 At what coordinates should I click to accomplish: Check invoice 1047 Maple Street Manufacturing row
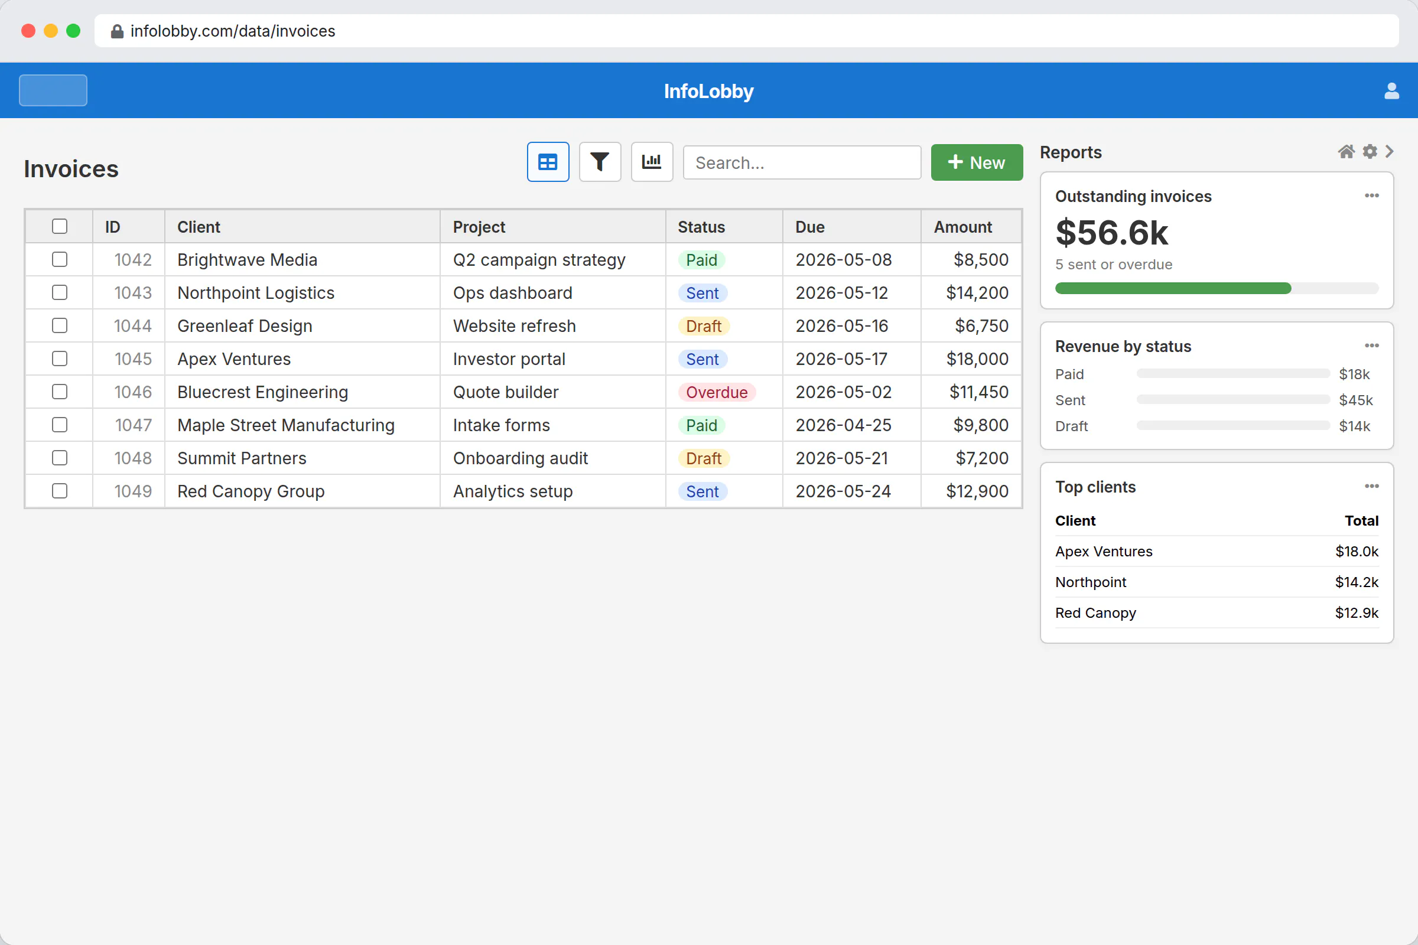coord(60,425)
